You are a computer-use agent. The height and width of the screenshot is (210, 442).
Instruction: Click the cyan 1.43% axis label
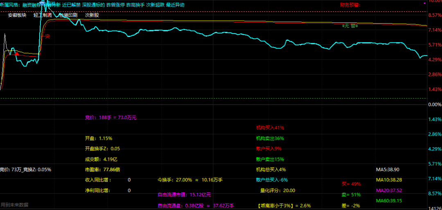pos(434,119)
